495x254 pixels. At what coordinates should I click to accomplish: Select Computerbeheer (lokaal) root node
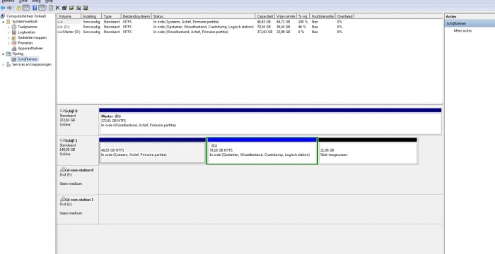(x=26, y=16)
